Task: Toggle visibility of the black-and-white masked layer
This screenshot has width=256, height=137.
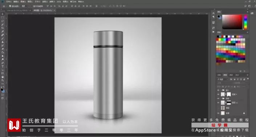Action: (x=218, y=103)
